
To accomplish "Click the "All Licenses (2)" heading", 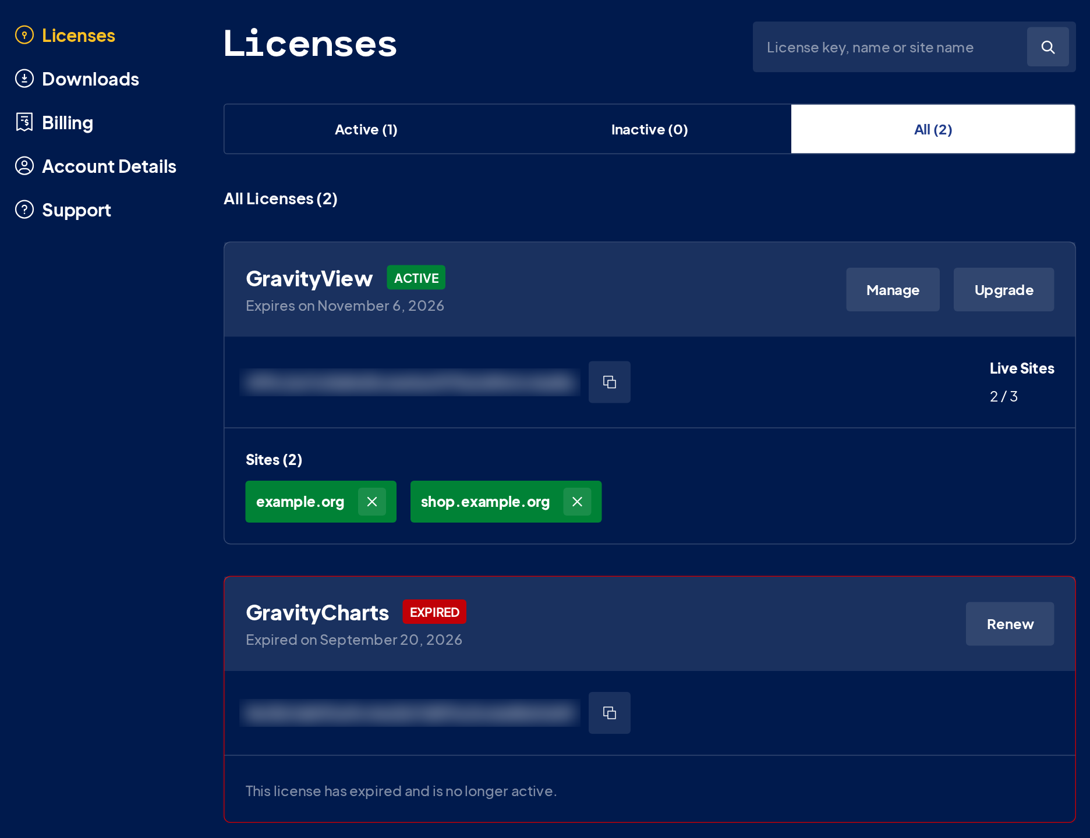I will tap(281, 199).
